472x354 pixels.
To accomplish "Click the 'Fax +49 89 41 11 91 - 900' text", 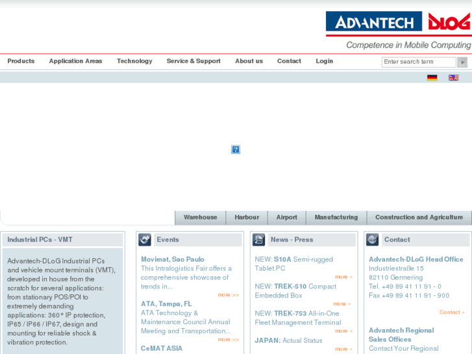I will click(x=409, y=296).
